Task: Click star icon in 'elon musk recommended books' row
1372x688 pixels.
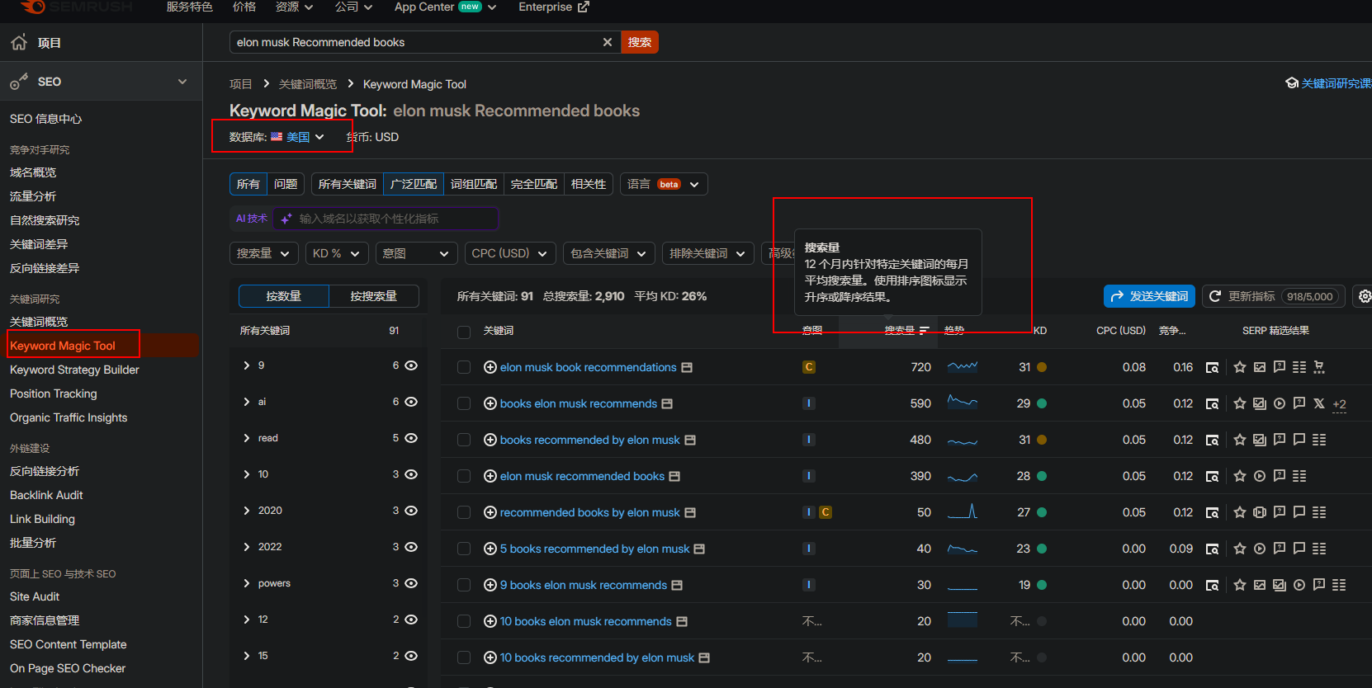Action: 1239,476
